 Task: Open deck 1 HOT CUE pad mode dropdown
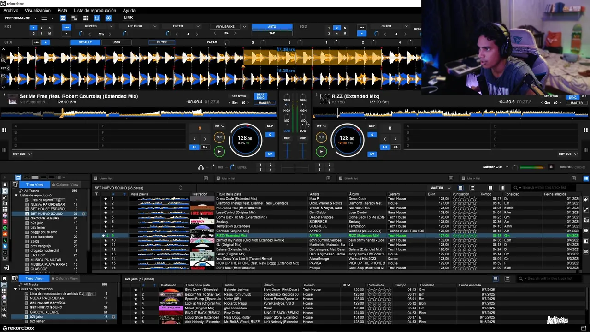[x=22, y=154]
